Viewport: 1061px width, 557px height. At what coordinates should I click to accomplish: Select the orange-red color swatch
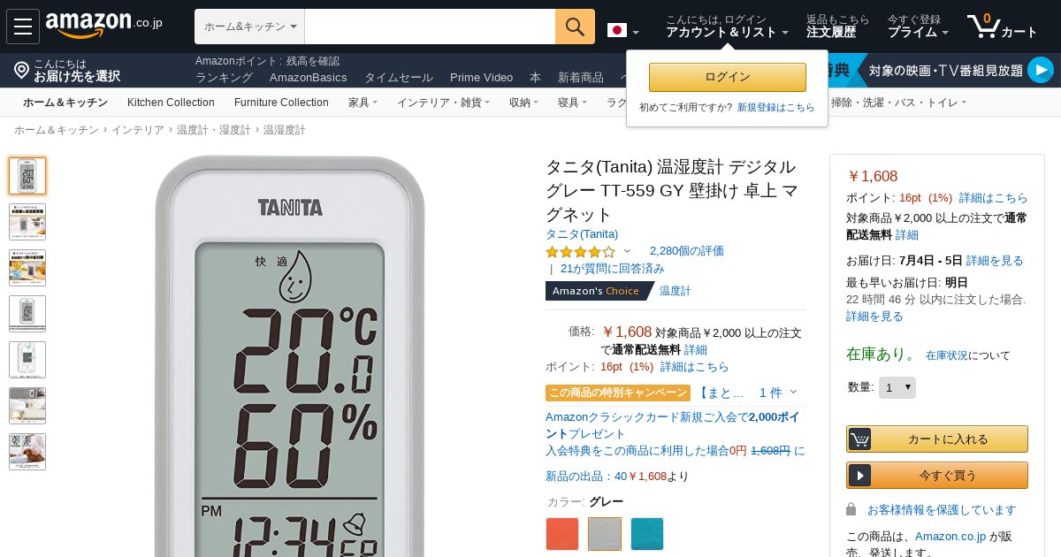[x=562, y=534]
